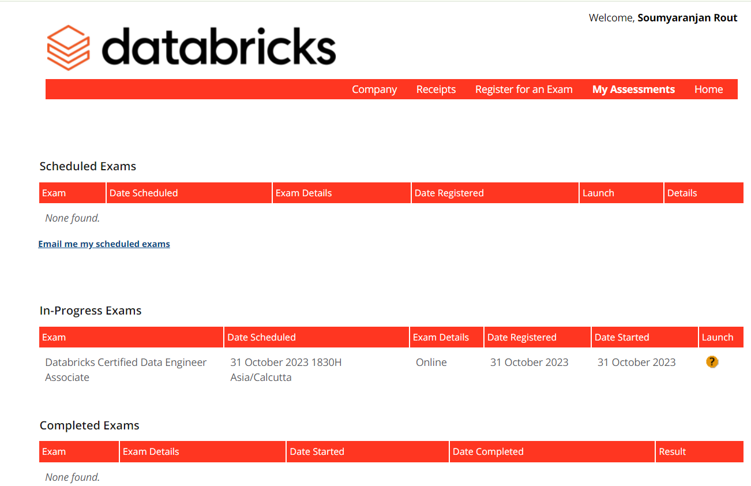Click the Online exam details cell

[x=431, y=362]
